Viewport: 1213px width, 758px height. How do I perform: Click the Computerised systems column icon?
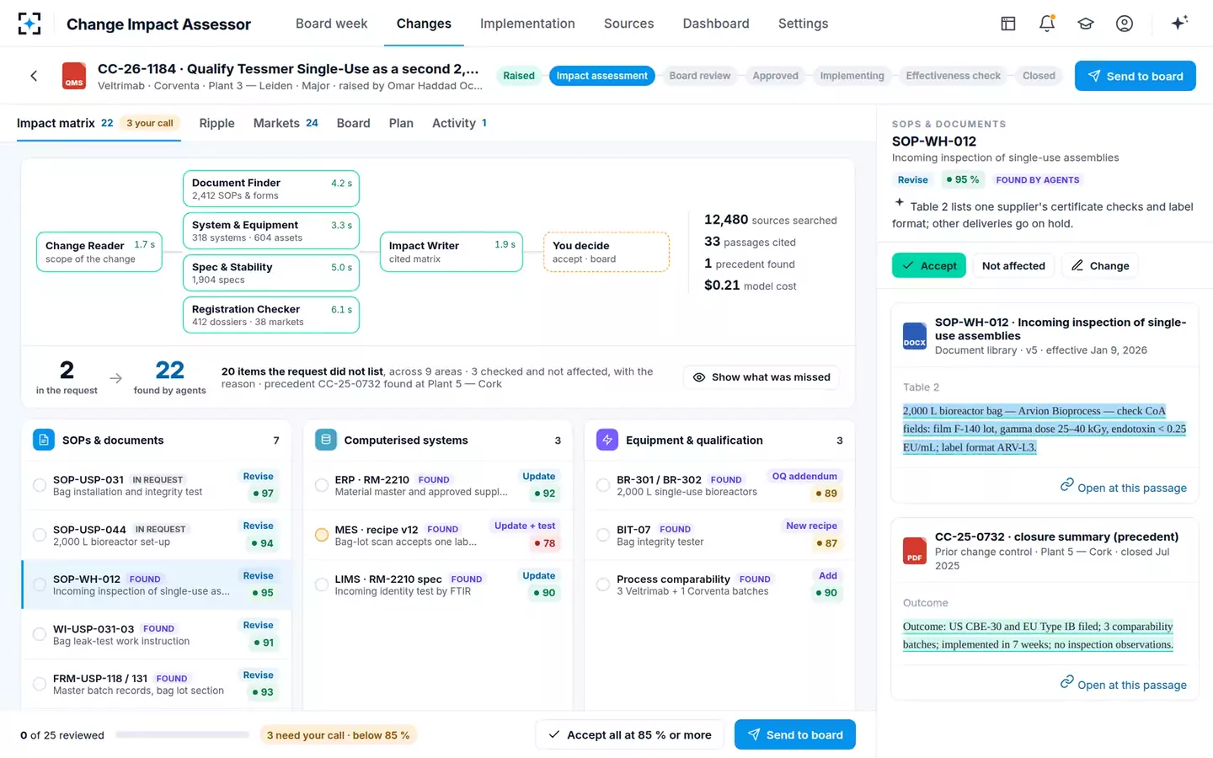(326, 440)
